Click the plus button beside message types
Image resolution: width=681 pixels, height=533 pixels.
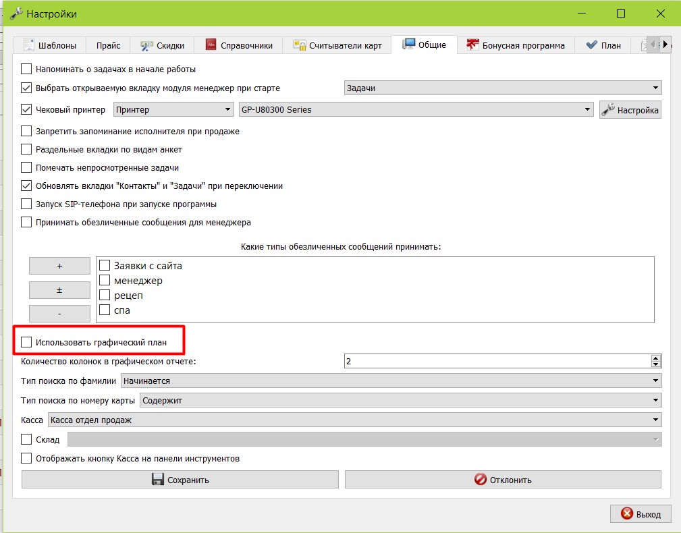tap(59, 266)
